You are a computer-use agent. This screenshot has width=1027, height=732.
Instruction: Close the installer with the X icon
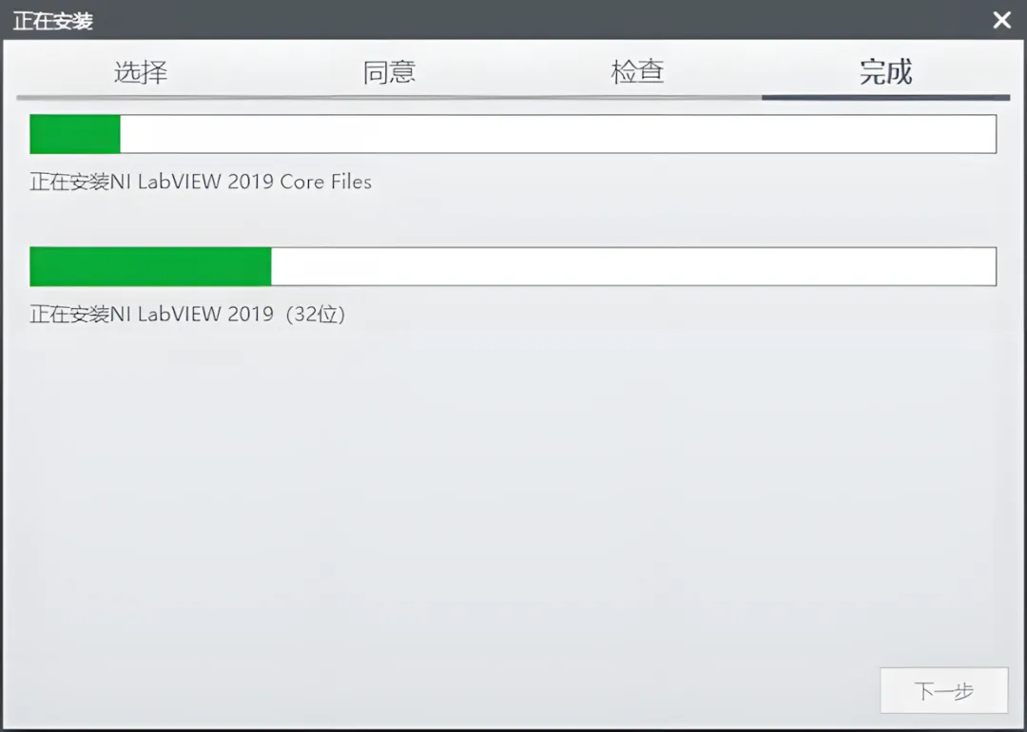(x=1001, y=20)
